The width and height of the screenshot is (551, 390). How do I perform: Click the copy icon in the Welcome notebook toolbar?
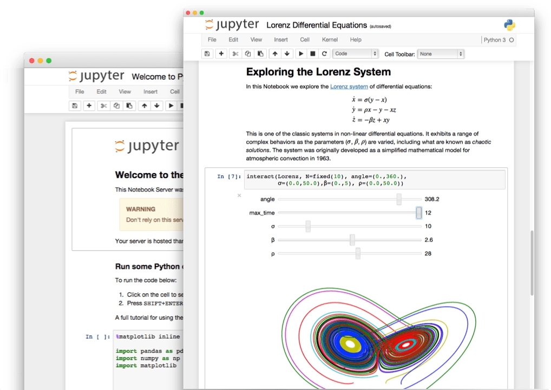click(116, 106)
